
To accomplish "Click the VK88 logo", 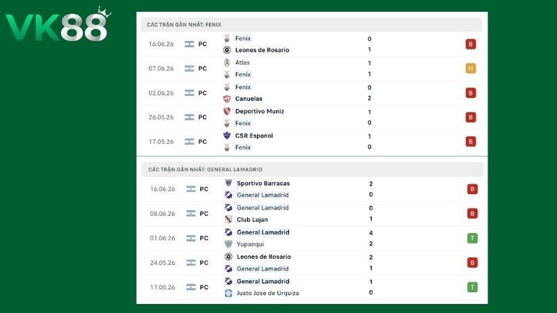I will tap(58, 25).
